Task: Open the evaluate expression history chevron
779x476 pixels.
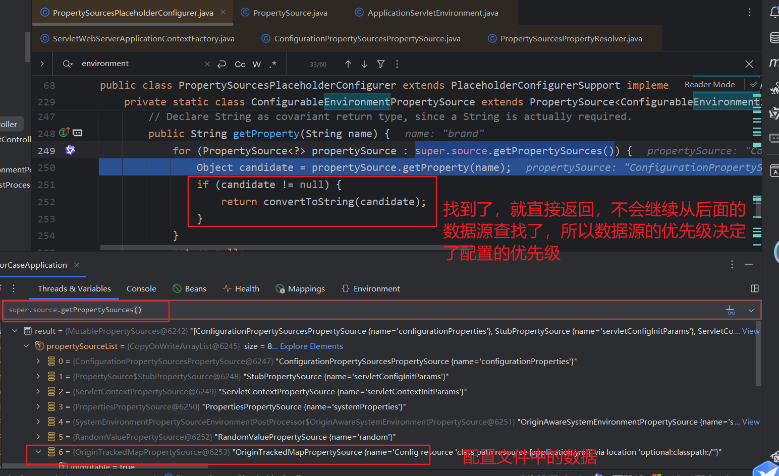Action: point(751,310)
